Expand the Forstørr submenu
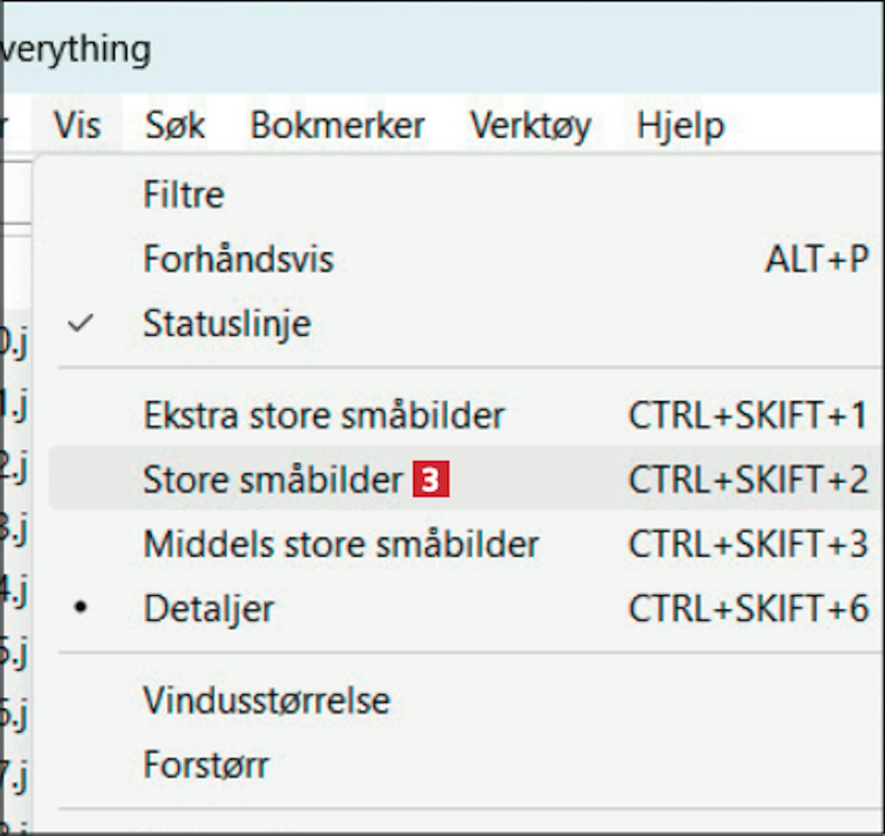The image size is (885, 836). point(206,765)
